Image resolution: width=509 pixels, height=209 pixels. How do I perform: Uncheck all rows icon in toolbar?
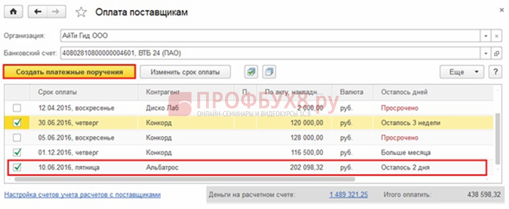tap(269, 72)
